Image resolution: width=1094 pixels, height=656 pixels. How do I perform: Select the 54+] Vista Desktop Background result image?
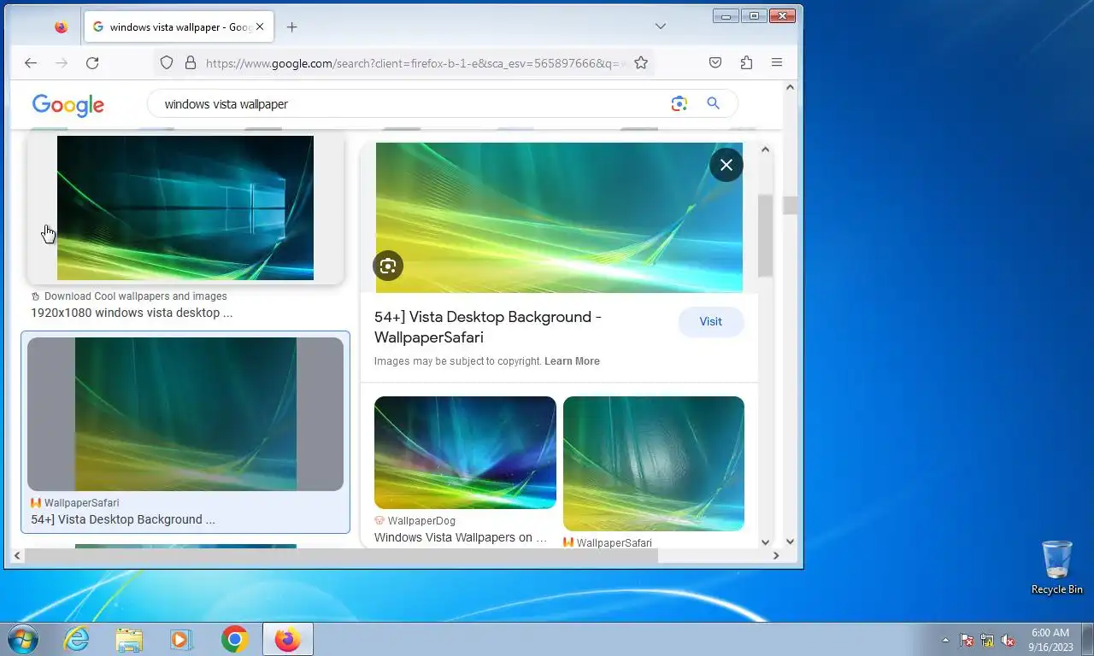pyautogui.click(x=185, y=414)
